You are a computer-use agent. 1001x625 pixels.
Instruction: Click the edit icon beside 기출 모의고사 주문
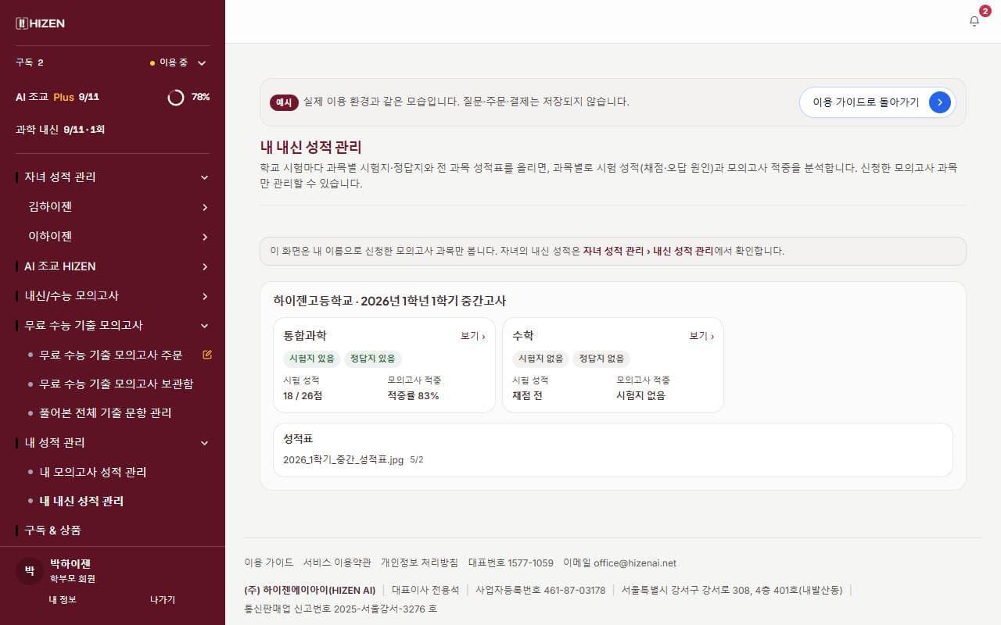[207, 355]
